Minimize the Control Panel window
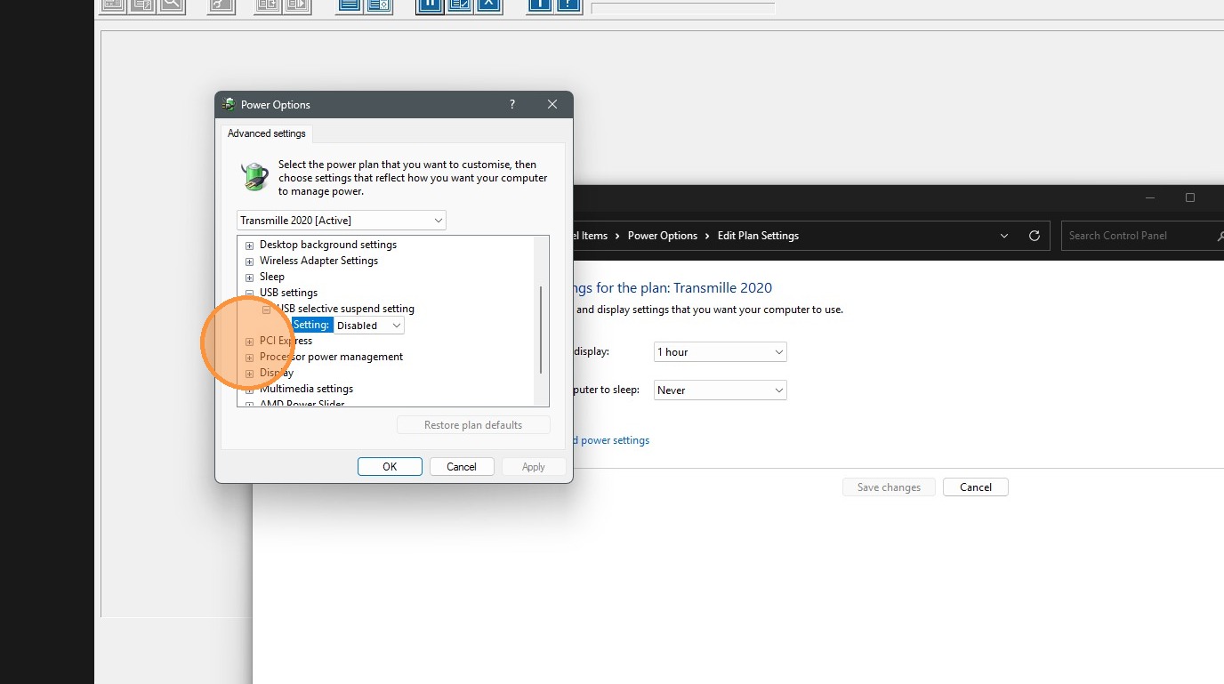 point(1150,197)
